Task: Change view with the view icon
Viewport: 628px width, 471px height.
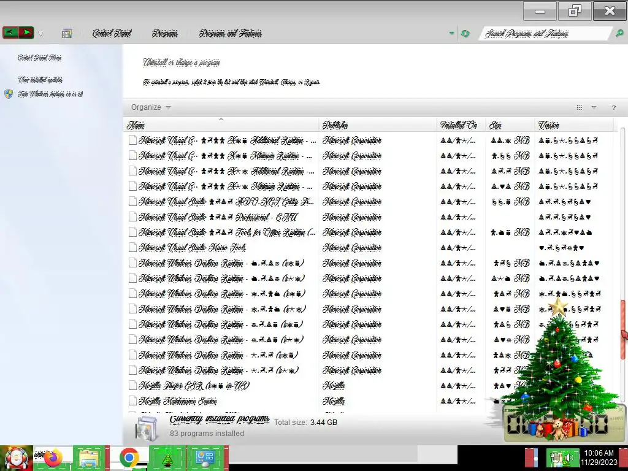Action: click(579, 107)
